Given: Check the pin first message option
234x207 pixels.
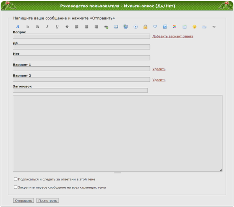Looking at the screenshot, I should click(x=16, y=187).
